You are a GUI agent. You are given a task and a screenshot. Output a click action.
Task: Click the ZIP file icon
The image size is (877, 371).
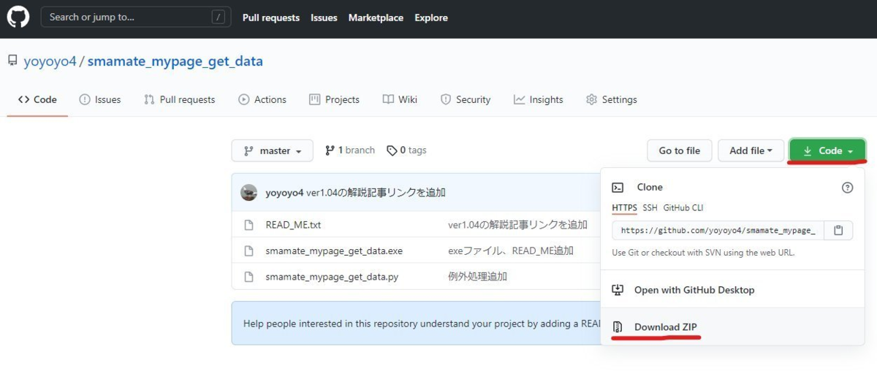[x=618, y=326]
